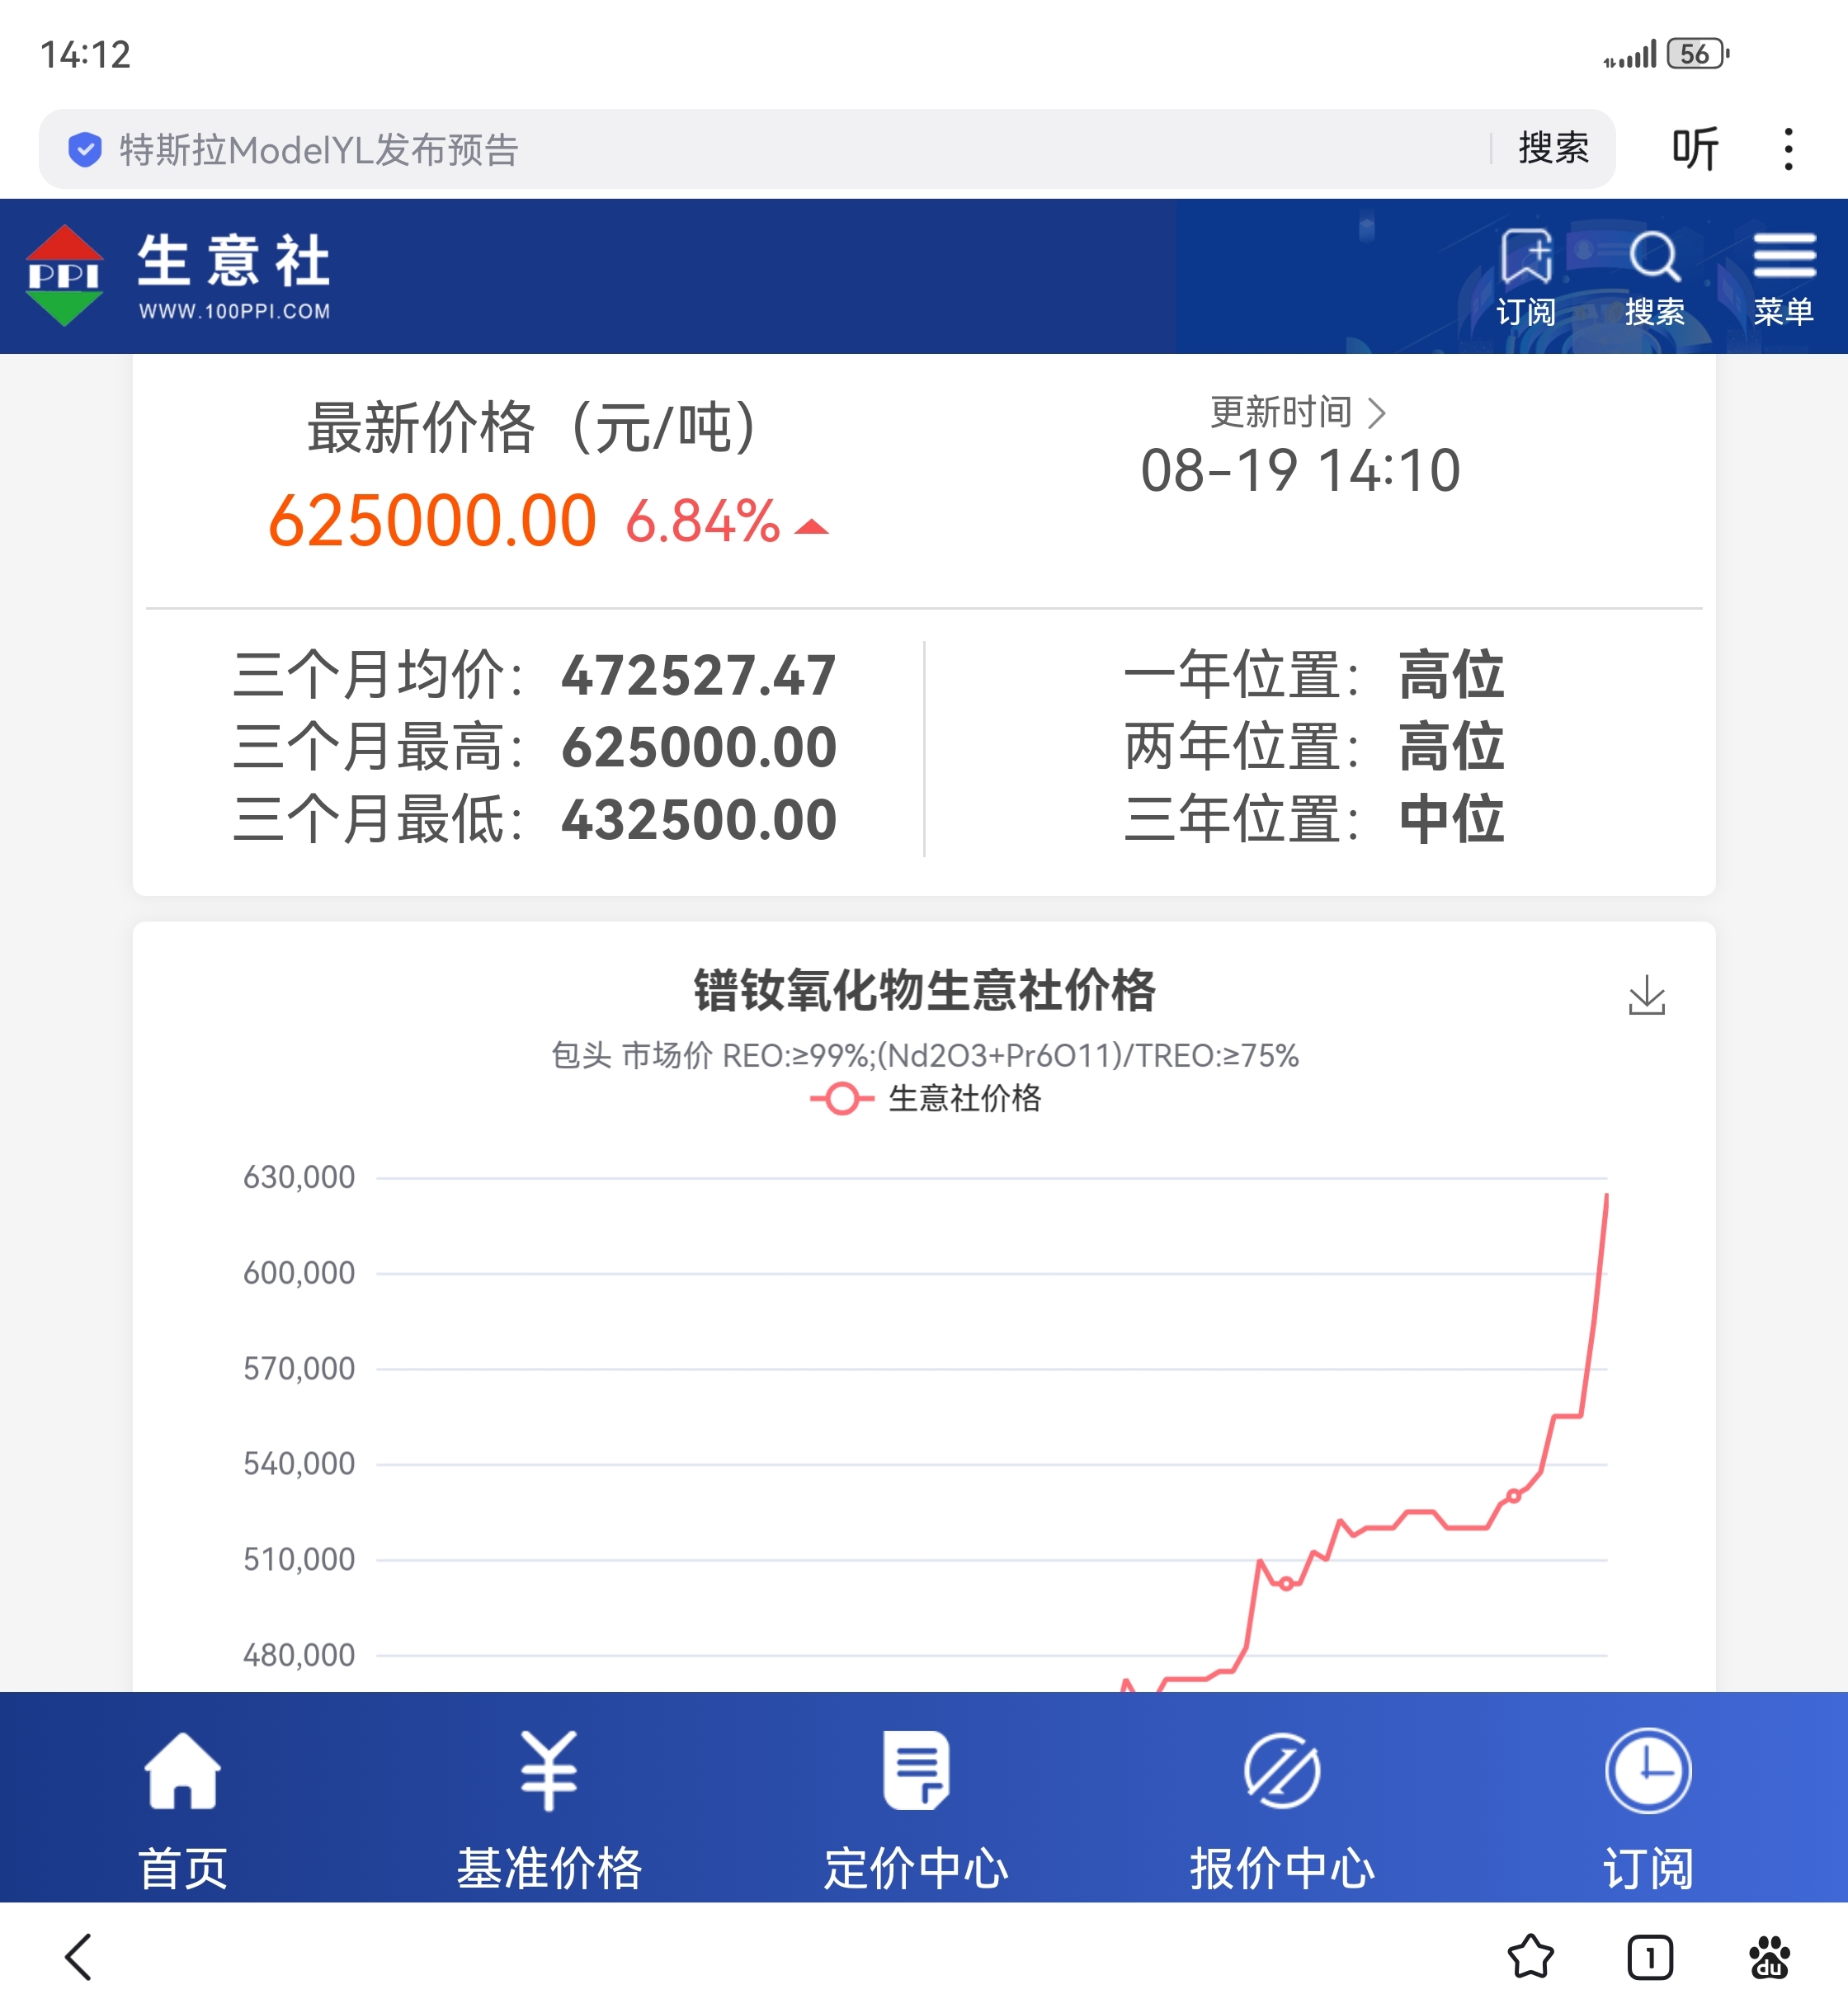1848x2013 pixels.
Task: Open the header 搜索 magnifier icon
Action: (x=1654, y=277)
